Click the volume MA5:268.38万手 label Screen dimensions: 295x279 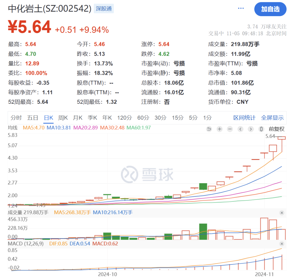pyautogui.click(x=72, y=212)
